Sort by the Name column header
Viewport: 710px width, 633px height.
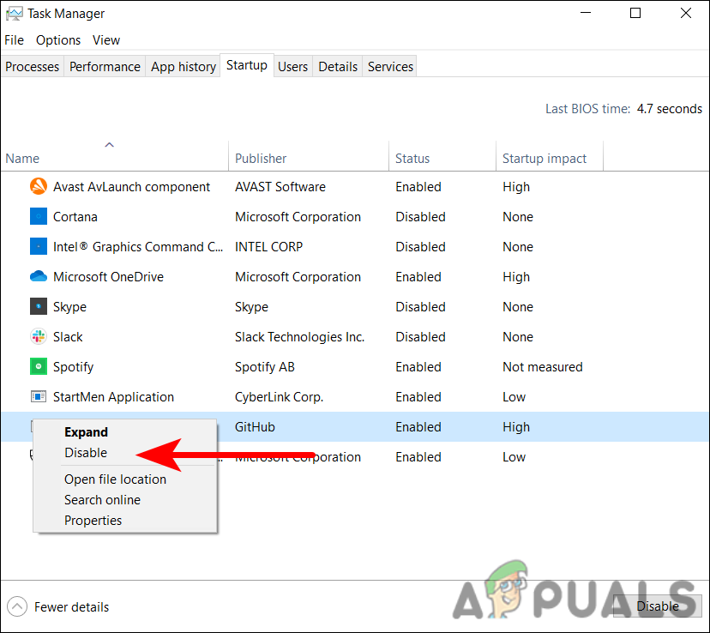[22, 159]
